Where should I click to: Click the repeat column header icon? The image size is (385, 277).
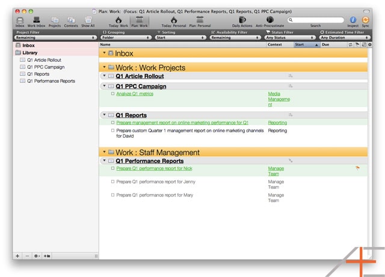click(x=350, y=44)
